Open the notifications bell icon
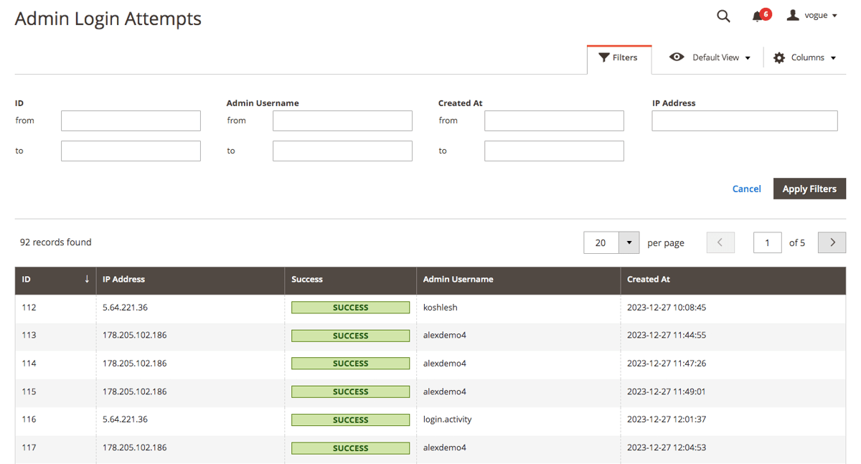This screenshot has width=861, height=464. [758, 16]
